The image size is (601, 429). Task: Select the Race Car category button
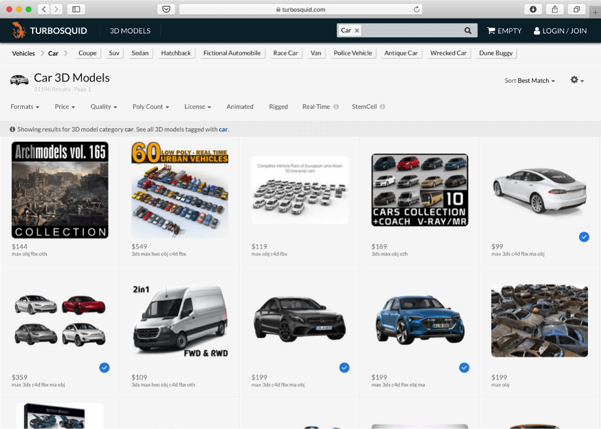pos(285,53)
